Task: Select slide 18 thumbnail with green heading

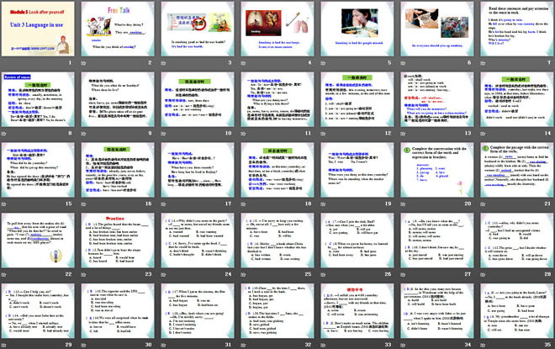Action: coord(277,170)
